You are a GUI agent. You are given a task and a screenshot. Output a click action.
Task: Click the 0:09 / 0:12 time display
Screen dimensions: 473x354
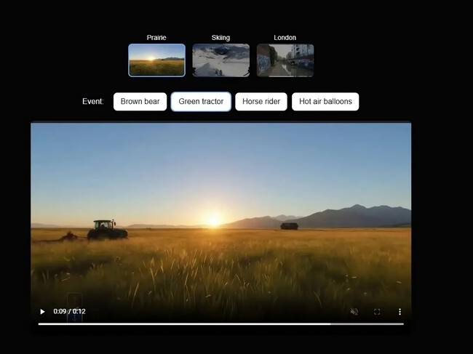point(69,312)
